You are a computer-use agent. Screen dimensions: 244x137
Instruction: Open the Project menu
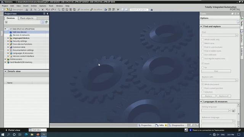tap(5, 6)
